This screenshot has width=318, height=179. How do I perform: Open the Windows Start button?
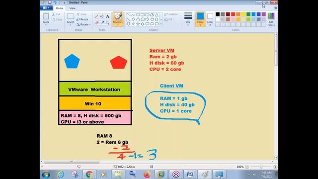click(x=46, y=175)
